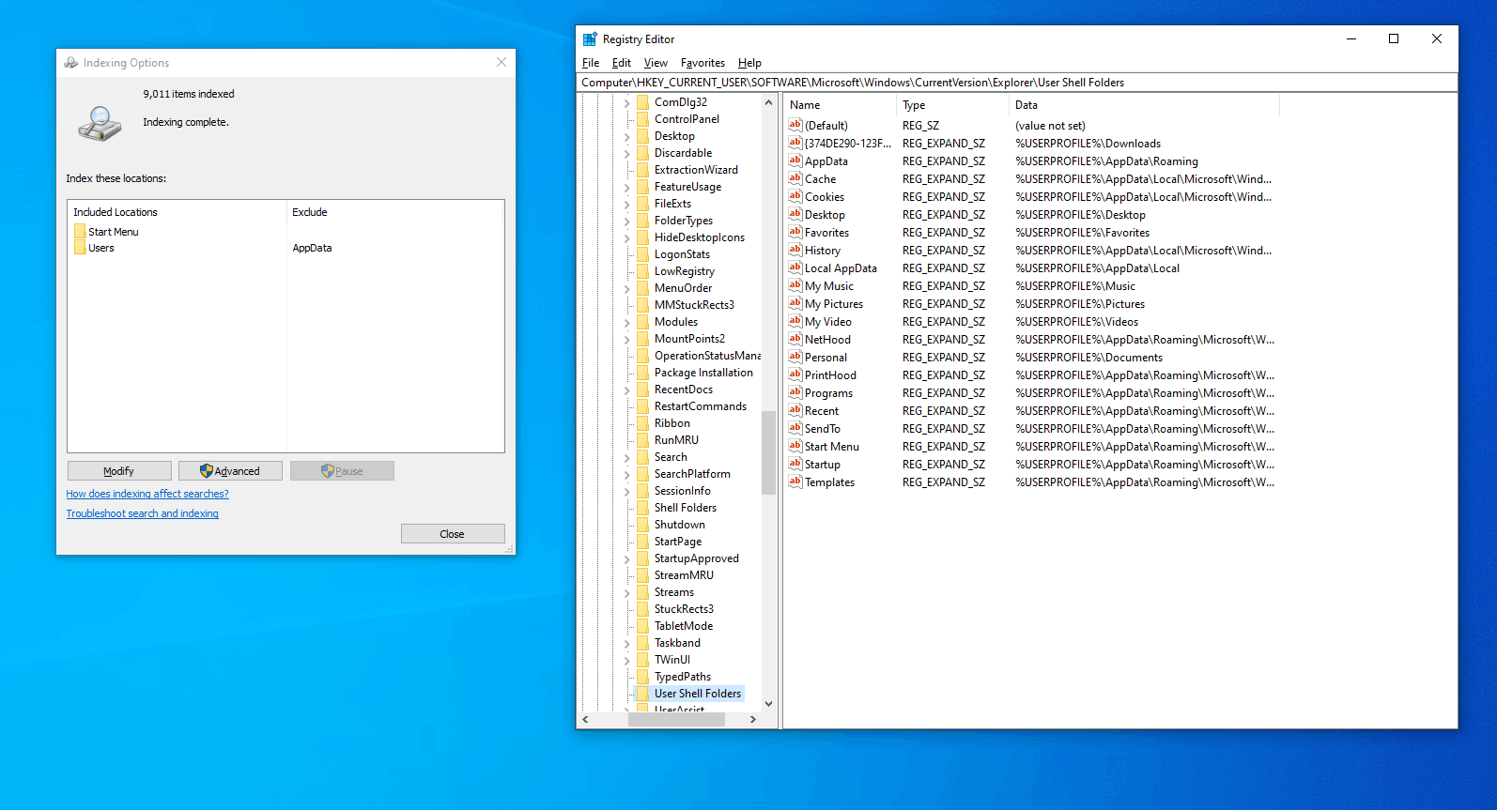Open 'How does indexing affect searches?' link
Viewport: 1497px width, 810px height.
click(147, 494)
